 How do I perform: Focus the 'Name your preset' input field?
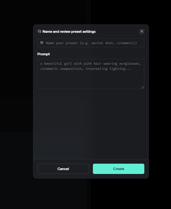pos(91,43)
